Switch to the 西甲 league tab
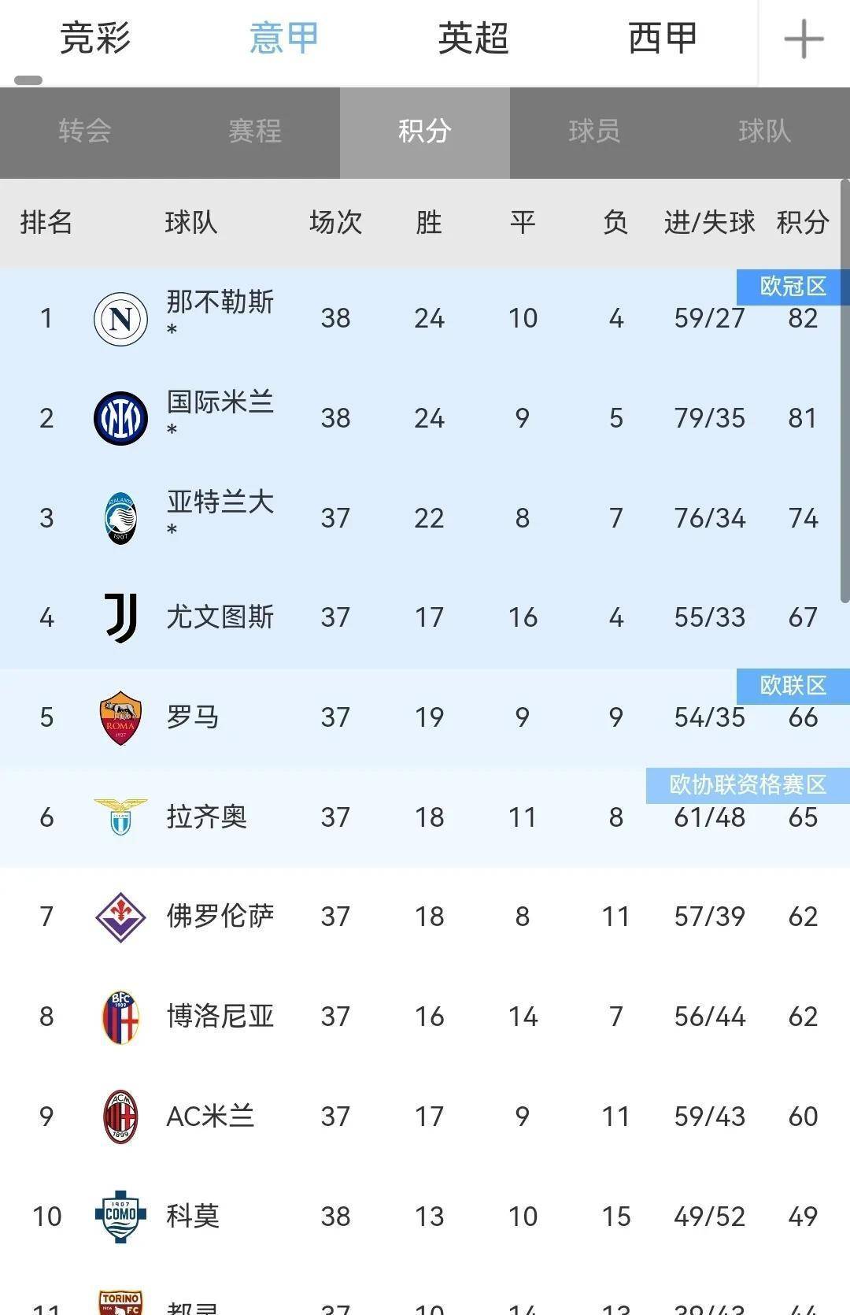 coord(663,39)
